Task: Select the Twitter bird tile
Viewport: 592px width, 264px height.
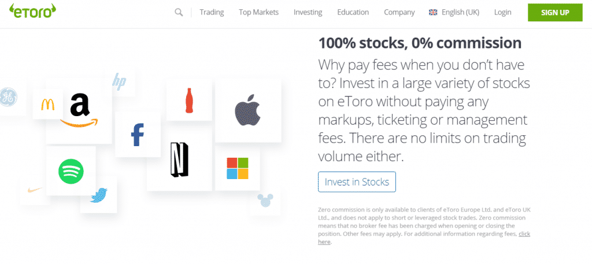Action: [98, 196]
